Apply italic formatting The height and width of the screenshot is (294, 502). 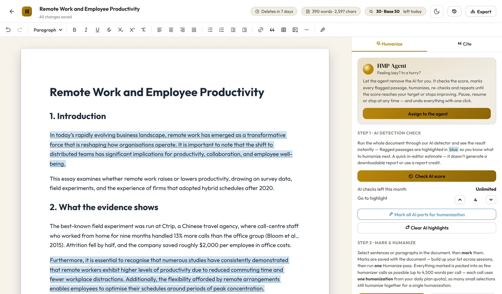click(86, 30)
